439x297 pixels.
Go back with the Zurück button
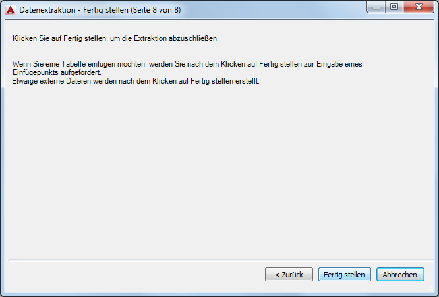[x=289, y=275]
